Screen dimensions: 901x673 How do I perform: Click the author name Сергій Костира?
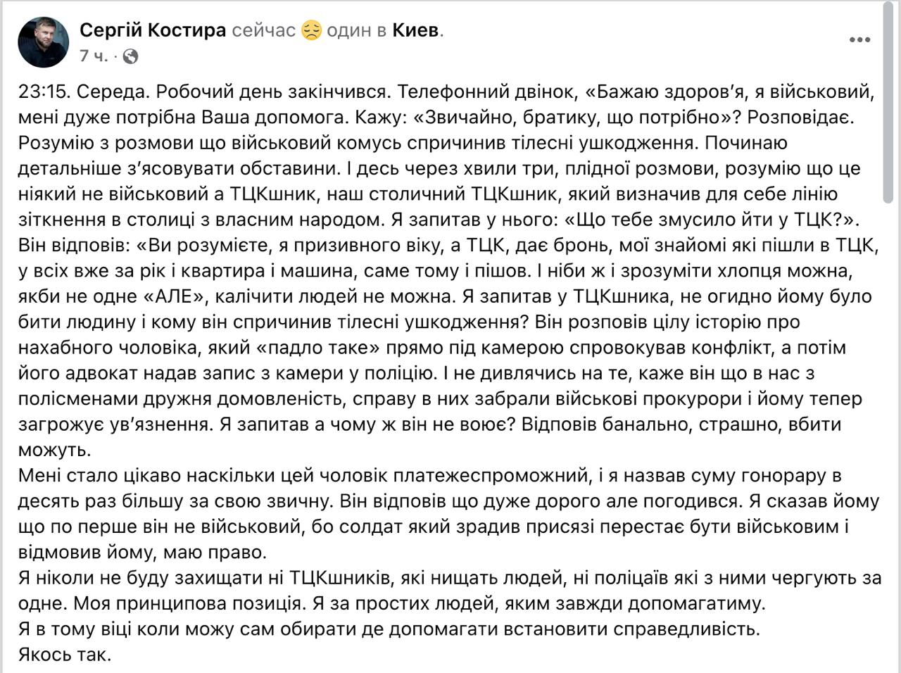(x=153, y=30)
